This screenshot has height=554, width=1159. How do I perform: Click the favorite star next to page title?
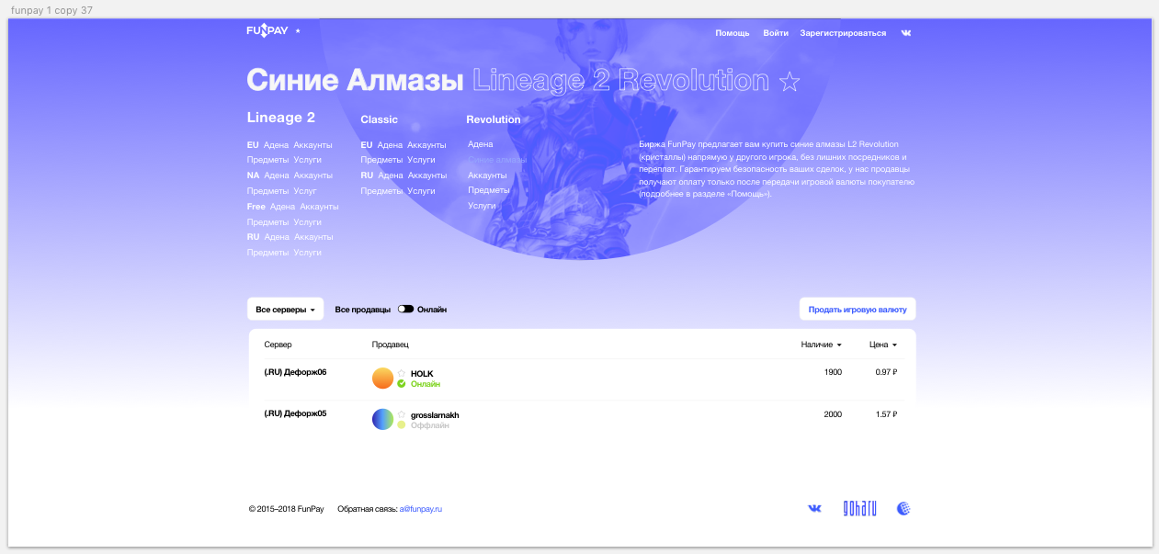[x=789, y=82]
